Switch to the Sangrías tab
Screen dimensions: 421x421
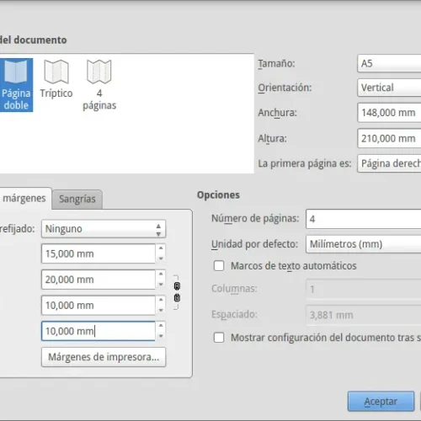point(77,199)
